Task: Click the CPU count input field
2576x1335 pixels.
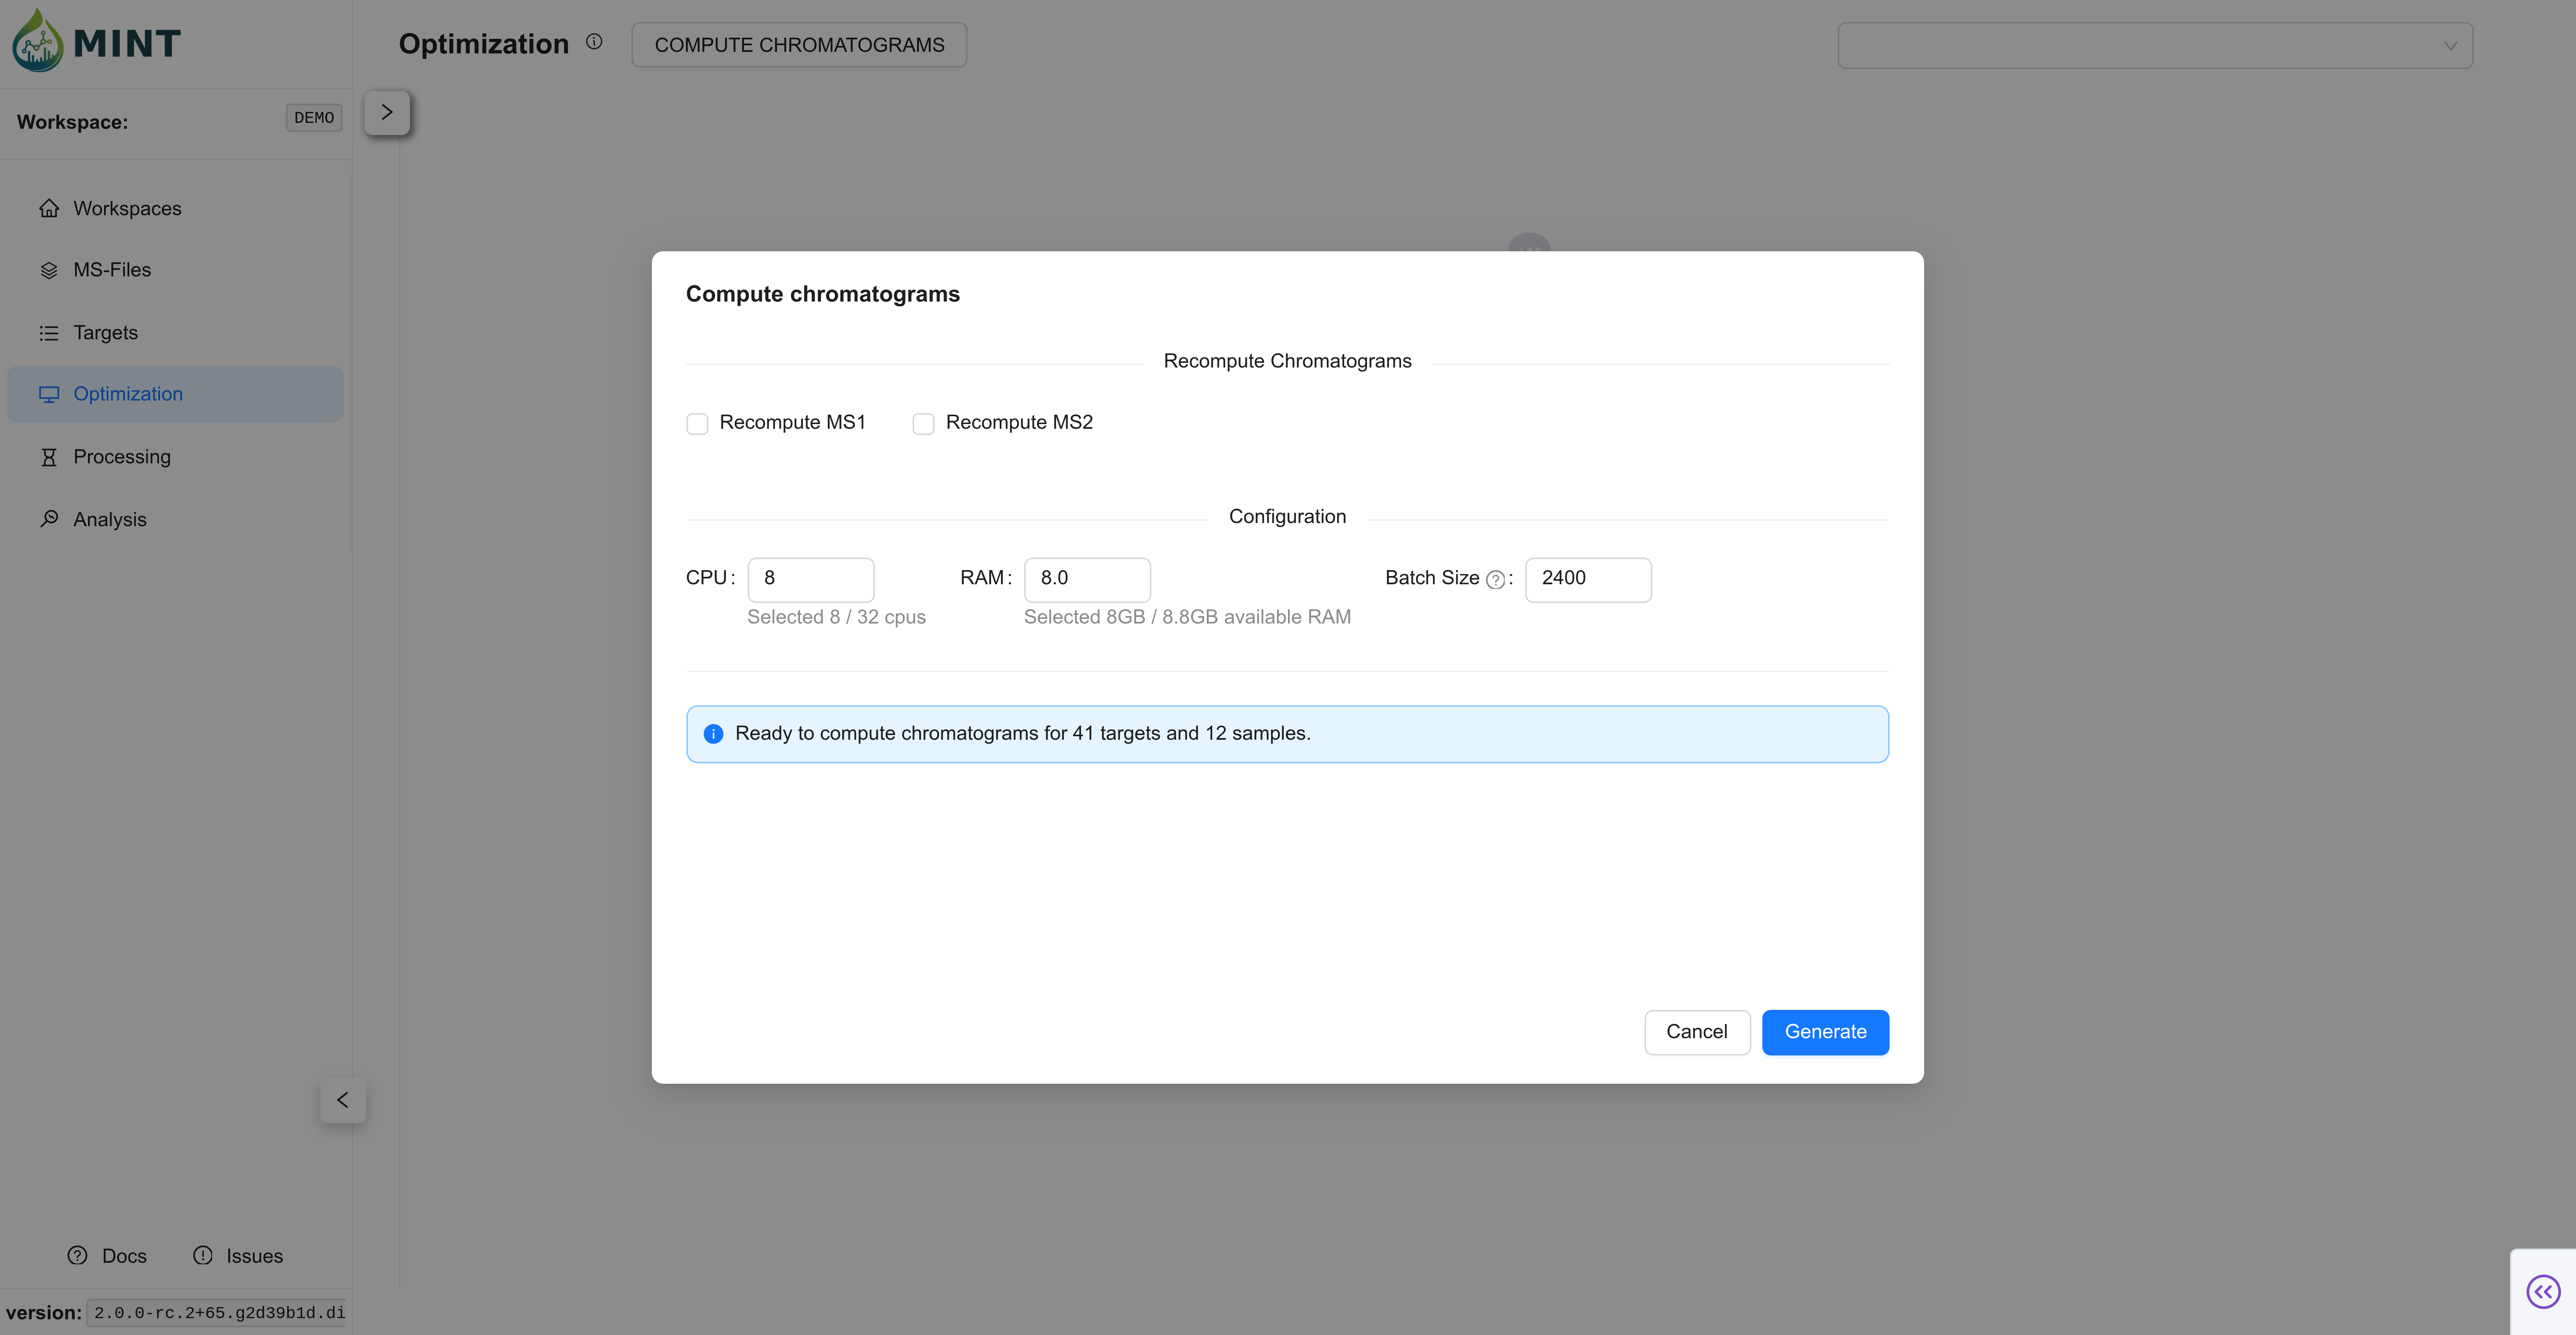Action: [x=810, y=579]
